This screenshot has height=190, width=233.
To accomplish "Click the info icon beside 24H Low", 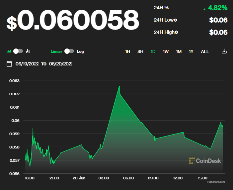I will 176,20.
